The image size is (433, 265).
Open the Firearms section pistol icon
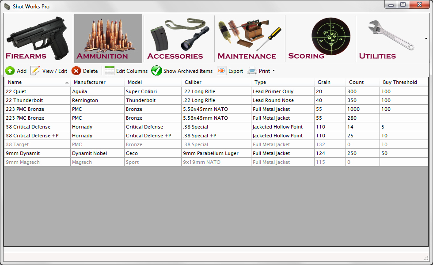37,38
